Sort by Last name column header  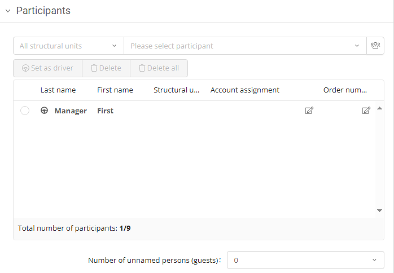point(58,90)
